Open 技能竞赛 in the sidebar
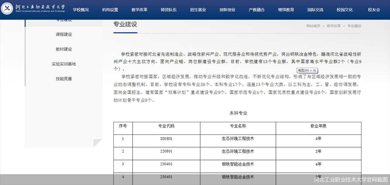The width and height of the screenshot is (390, 185). point(64,79)
